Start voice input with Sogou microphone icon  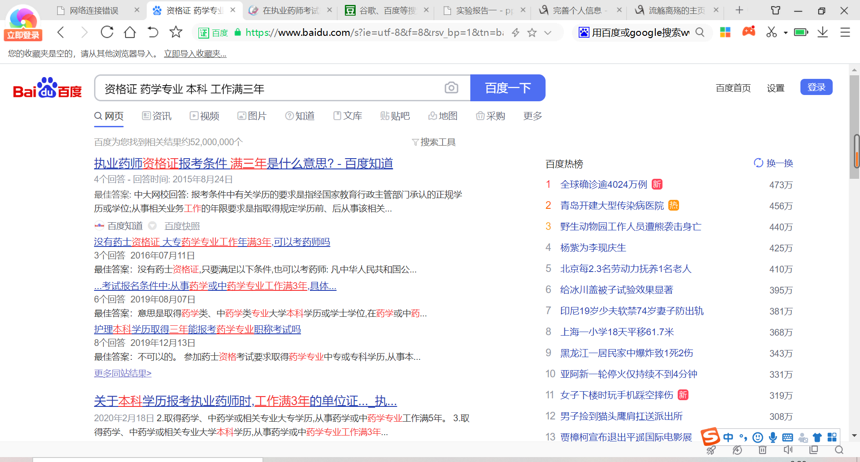pos(773,437)
